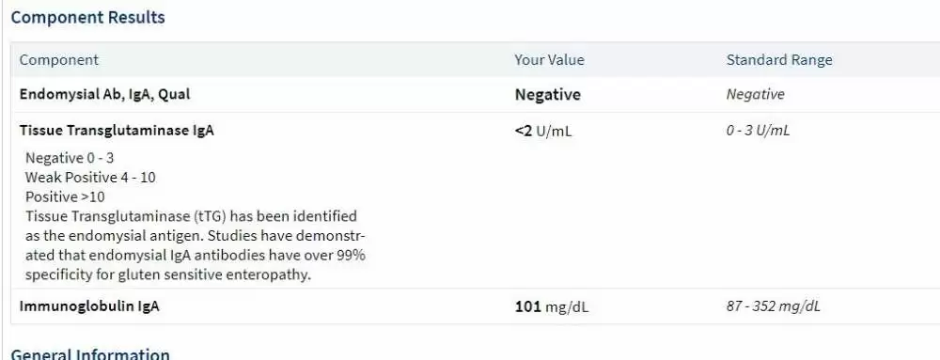
Task: Click the <2 U/mL result value
Action: (543, 132)
